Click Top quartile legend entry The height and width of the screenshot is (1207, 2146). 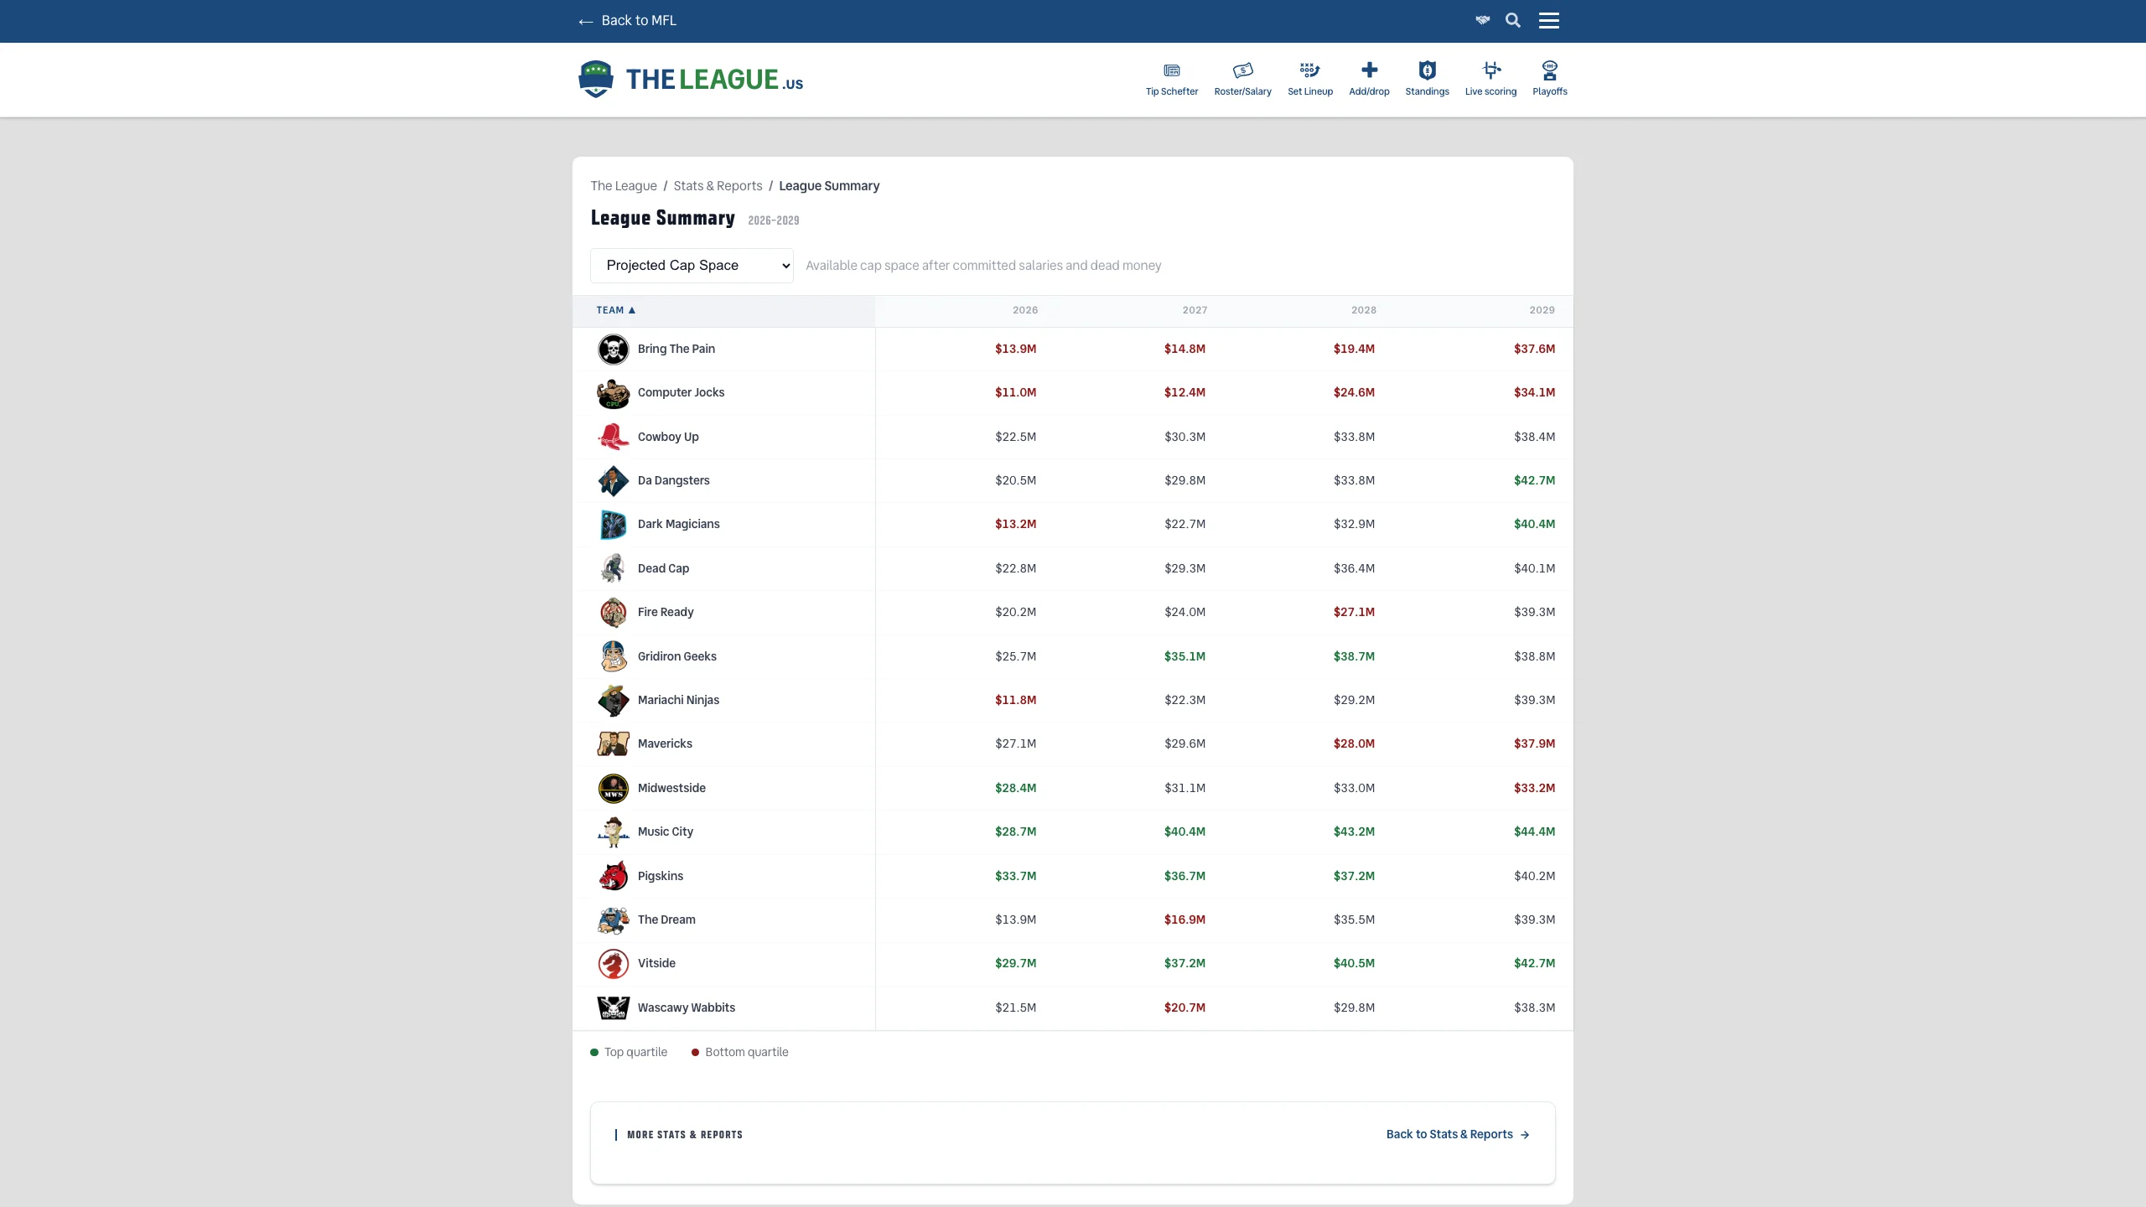point(629,1052)
